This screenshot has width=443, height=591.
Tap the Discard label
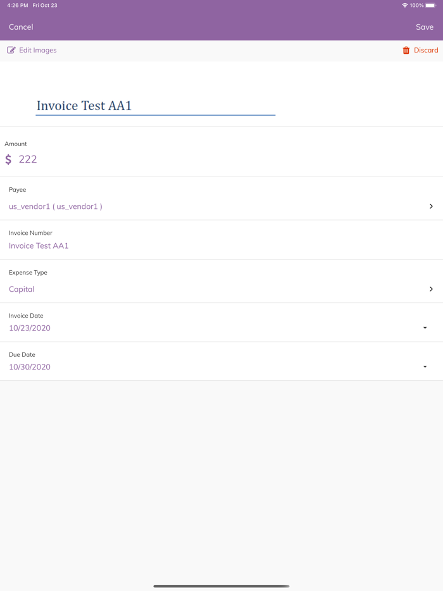click(x=426, y=50)
